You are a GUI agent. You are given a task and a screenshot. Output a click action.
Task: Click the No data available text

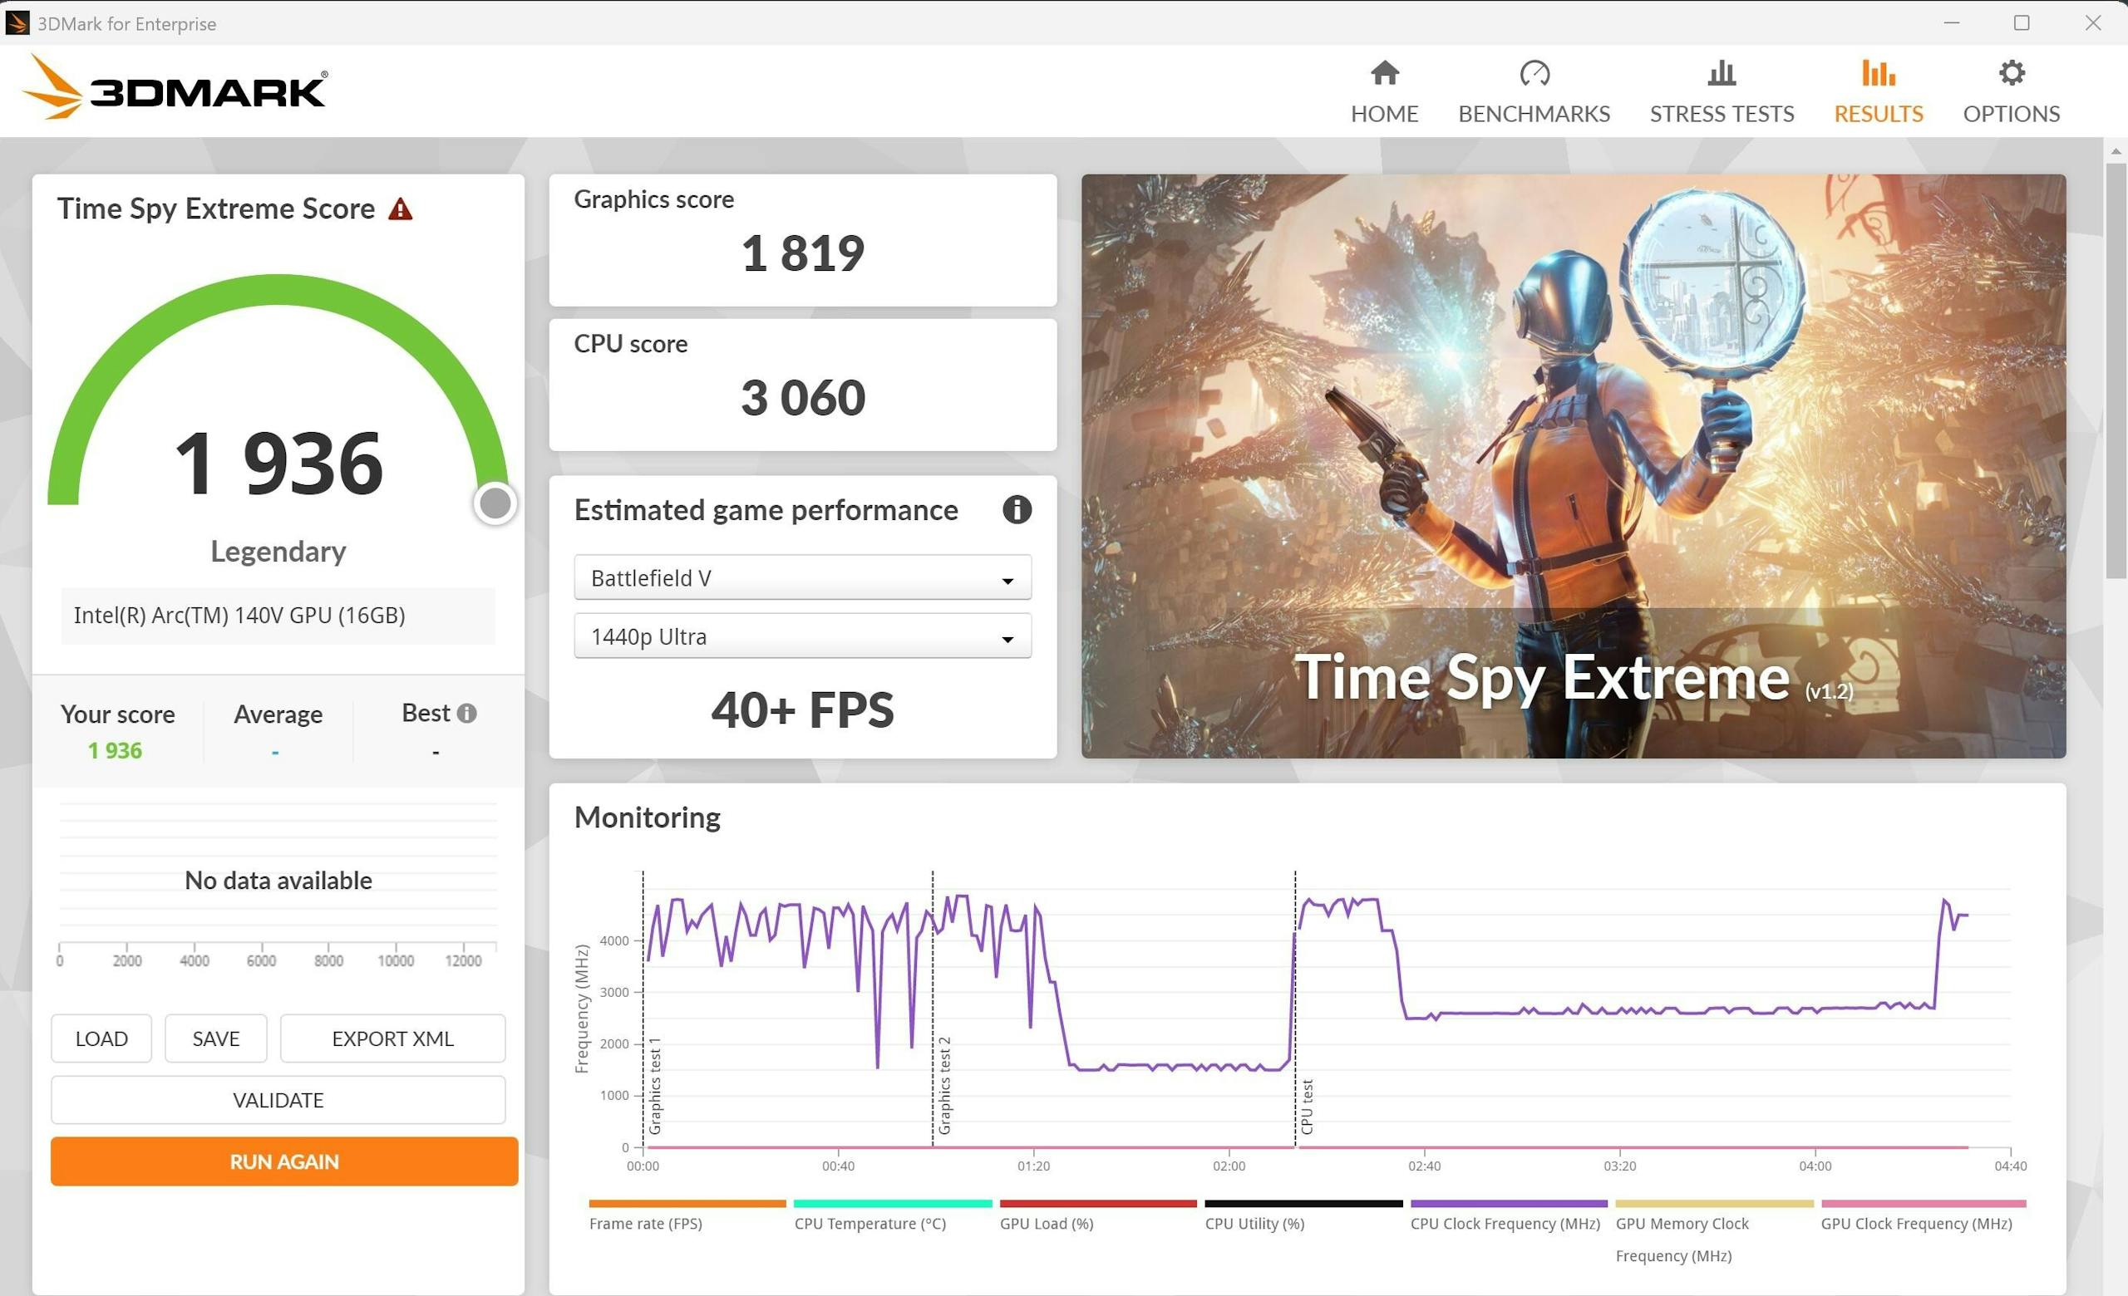tap(278, 880)
